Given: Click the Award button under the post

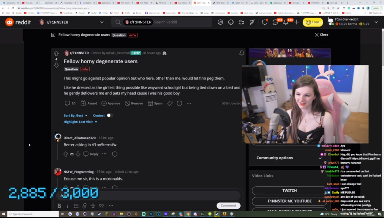Looking at the screenshot, I should coord(89,103).
